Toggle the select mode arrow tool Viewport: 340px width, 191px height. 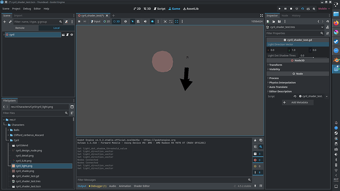(x=132, y=22)
